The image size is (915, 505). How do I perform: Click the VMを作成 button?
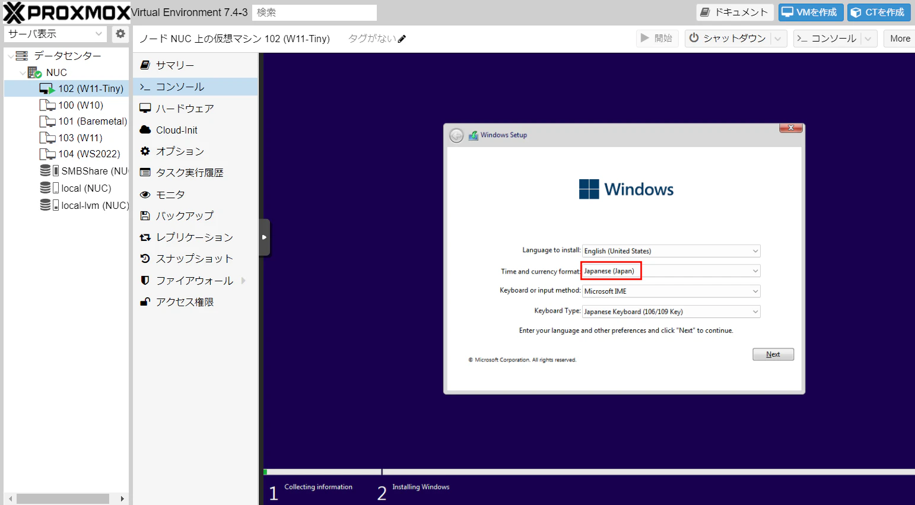coord(811,12)
